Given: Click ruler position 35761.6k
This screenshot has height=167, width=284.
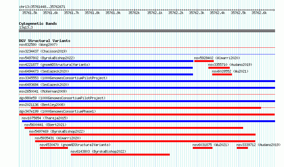Looking at the screenshot, I should pos(50,13).
